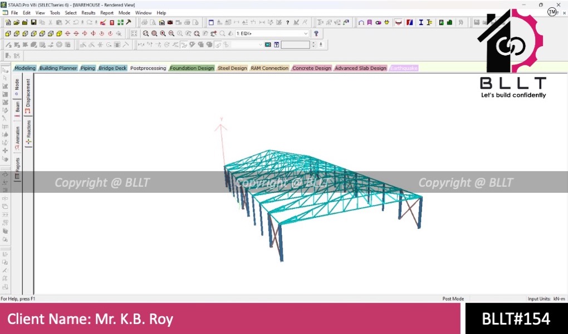
Task: Click the yellow dimension beam icon
Action: pos(429,22)
